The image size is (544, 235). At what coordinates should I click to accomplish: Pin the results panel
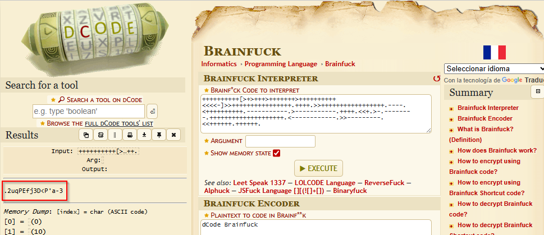(x=159, y=135)
